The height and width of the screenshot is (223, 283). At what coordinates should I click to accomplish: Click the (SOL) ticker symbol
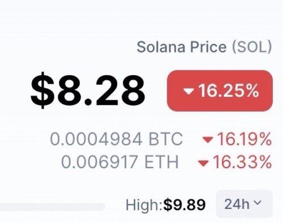click(252, 47)
